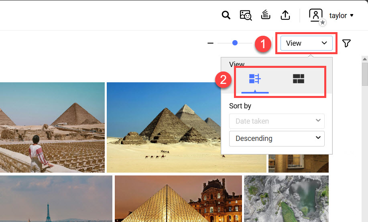Open the taylor account dropdown
This screenshot has height=222, width=368.
pos(341,16)
